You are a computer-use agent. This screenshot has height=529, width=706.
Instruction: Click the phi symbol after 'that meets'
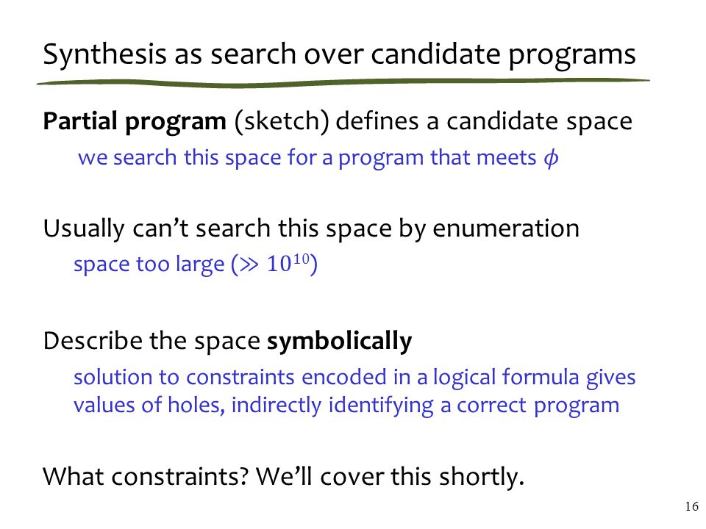(551, 159)
